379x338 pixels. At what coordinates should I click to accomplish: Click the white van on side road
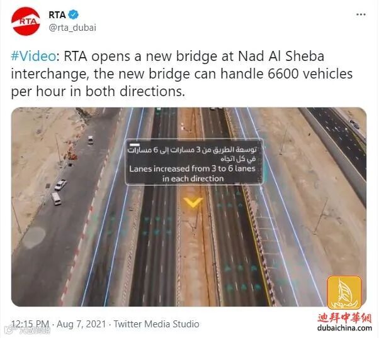[56, 199]
